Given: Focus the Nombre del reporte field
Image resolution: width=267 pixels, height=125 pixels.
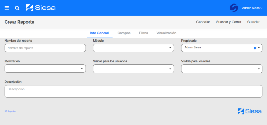Looking at the screenshot, I should coord(45,48).
